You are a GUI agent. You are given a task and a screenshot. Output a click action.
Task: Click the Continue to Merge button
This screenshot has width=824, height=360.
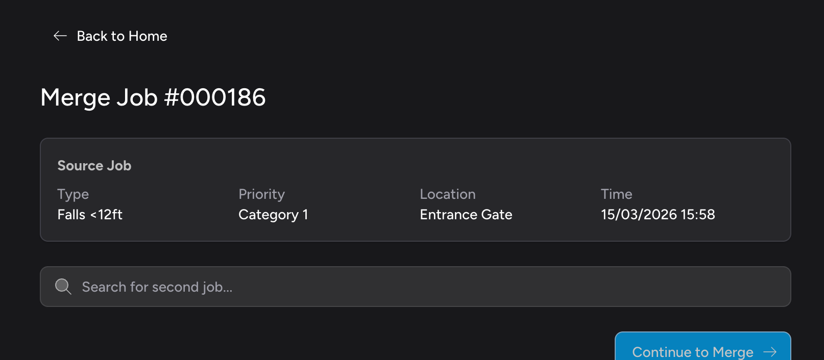pyautogui.click(x=703, y=352)
